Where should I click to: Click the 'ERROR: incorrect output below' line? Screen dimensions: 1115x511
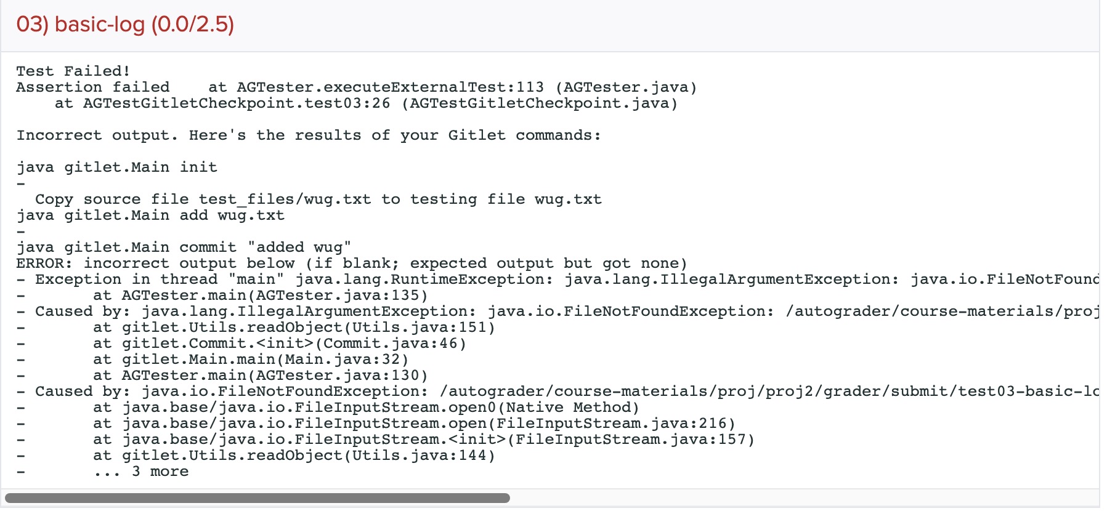(351, 264)
